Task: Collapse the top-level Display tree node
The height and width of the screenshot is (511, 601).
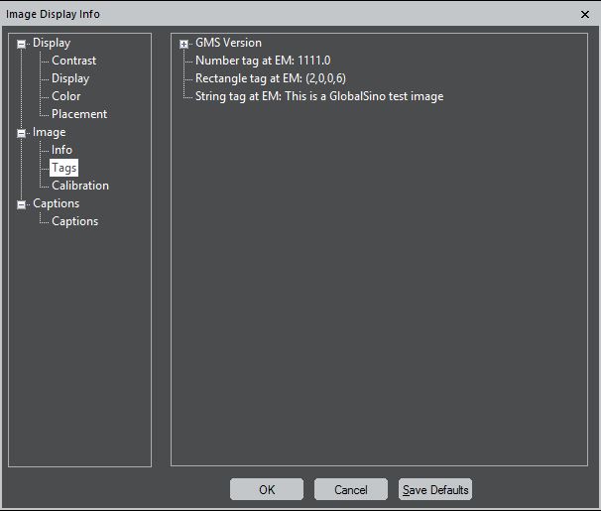Action: 22,44
